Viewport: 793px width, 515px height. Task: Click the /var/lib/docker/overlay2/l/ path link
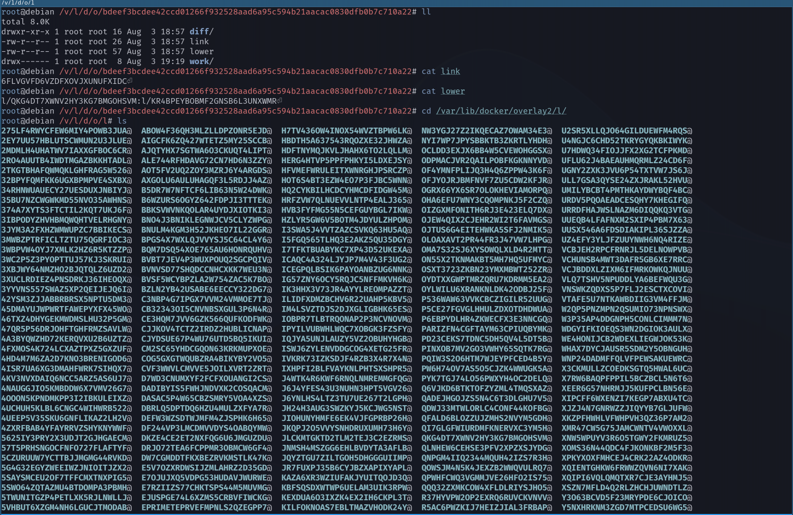(x=501, y=111)
